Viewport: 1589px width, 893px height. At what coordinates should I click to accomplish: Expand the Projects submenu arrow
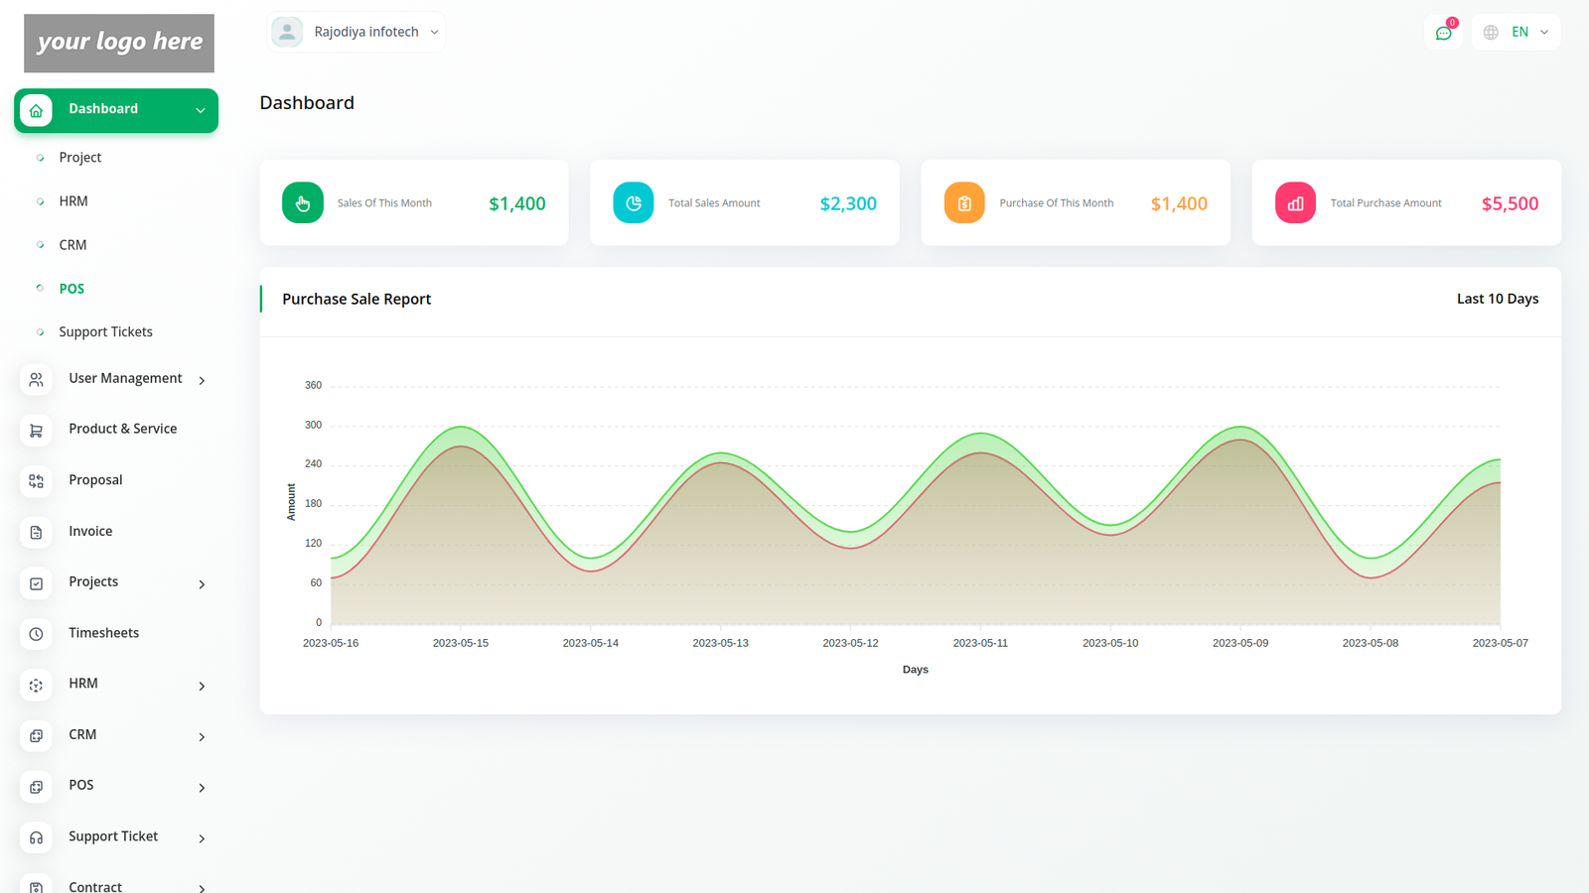[x=202, y=584]
